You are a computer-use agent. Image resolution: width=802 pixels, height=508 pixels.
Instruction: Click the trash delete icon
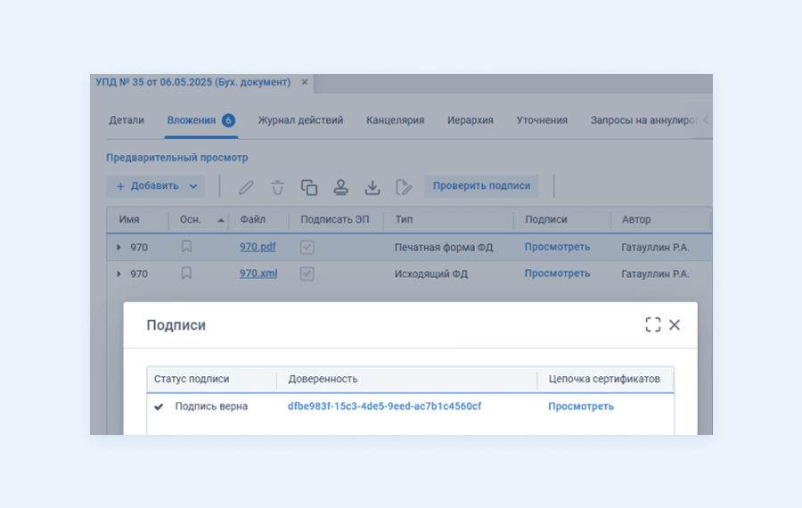(x=278, y=187)
